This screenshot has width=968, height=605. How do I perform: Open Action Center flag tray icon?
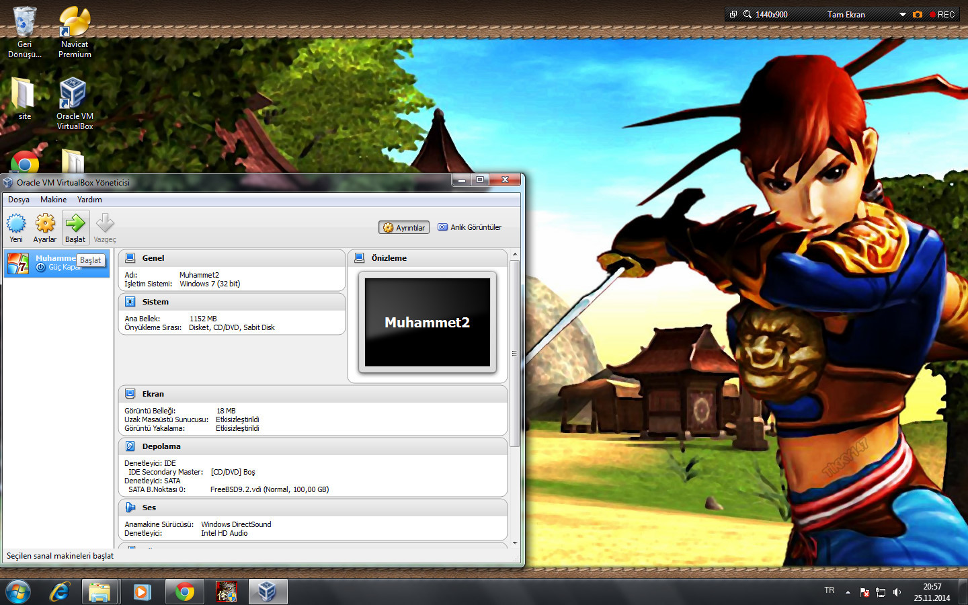(x=864, y=592)
